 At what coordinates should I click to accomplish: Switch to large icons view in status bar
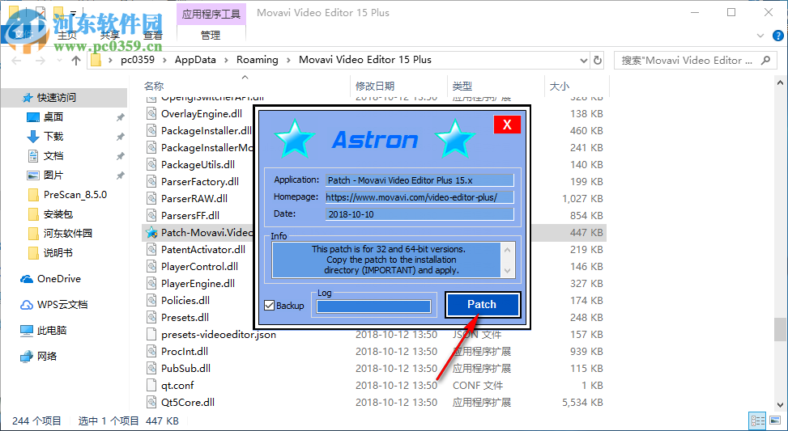(x=774, y=420)
